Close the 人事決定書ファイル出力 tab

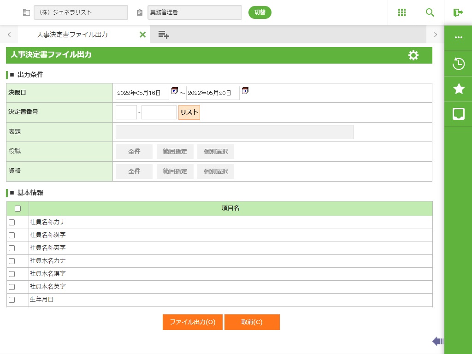142,35
